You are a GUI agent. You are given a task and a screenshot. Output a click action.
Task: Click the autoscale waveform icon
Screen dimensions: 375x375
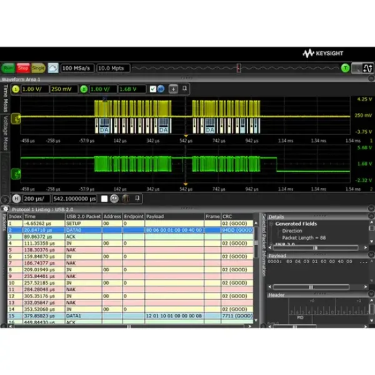pyautogui.click(x=53, y=68)
